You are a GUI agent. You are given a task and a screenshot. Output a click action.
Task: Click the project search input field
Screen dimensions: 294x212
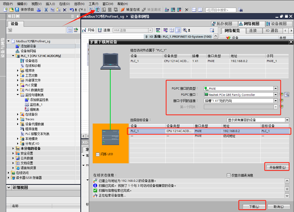pyautogui.click(x=221, y=10)
